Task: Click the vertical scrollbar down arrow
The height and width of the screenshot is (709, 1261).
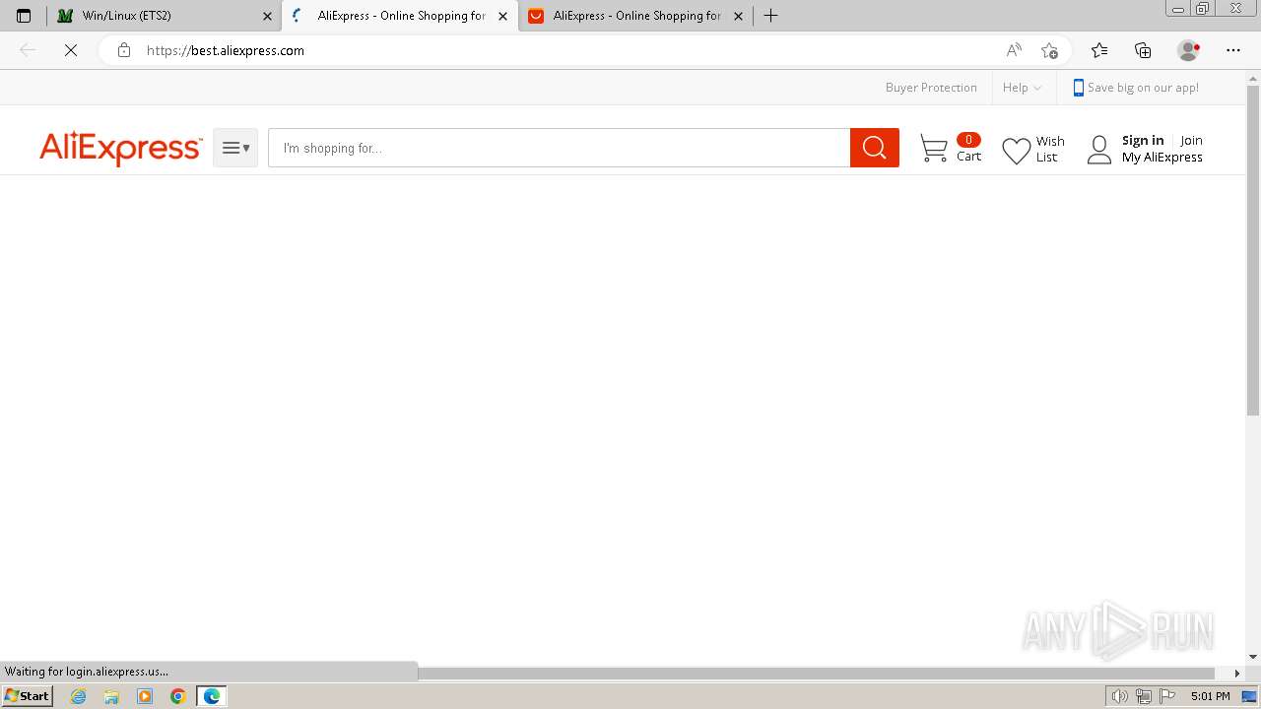Action: (x=1253, y=657)
